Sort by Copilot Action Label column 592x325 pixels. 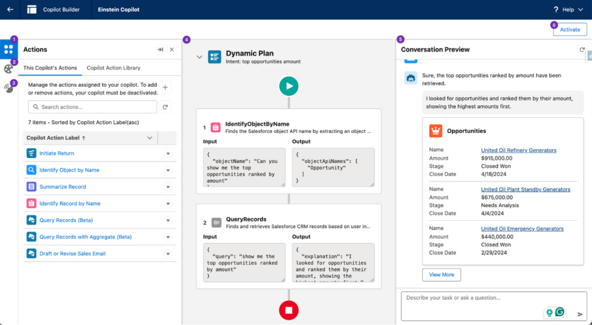click(x=56, y=138)
